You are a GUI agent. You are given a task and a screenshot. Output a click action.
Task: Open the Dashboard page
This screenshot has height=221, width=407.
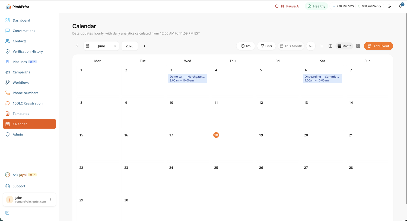[x=29, y=20]
